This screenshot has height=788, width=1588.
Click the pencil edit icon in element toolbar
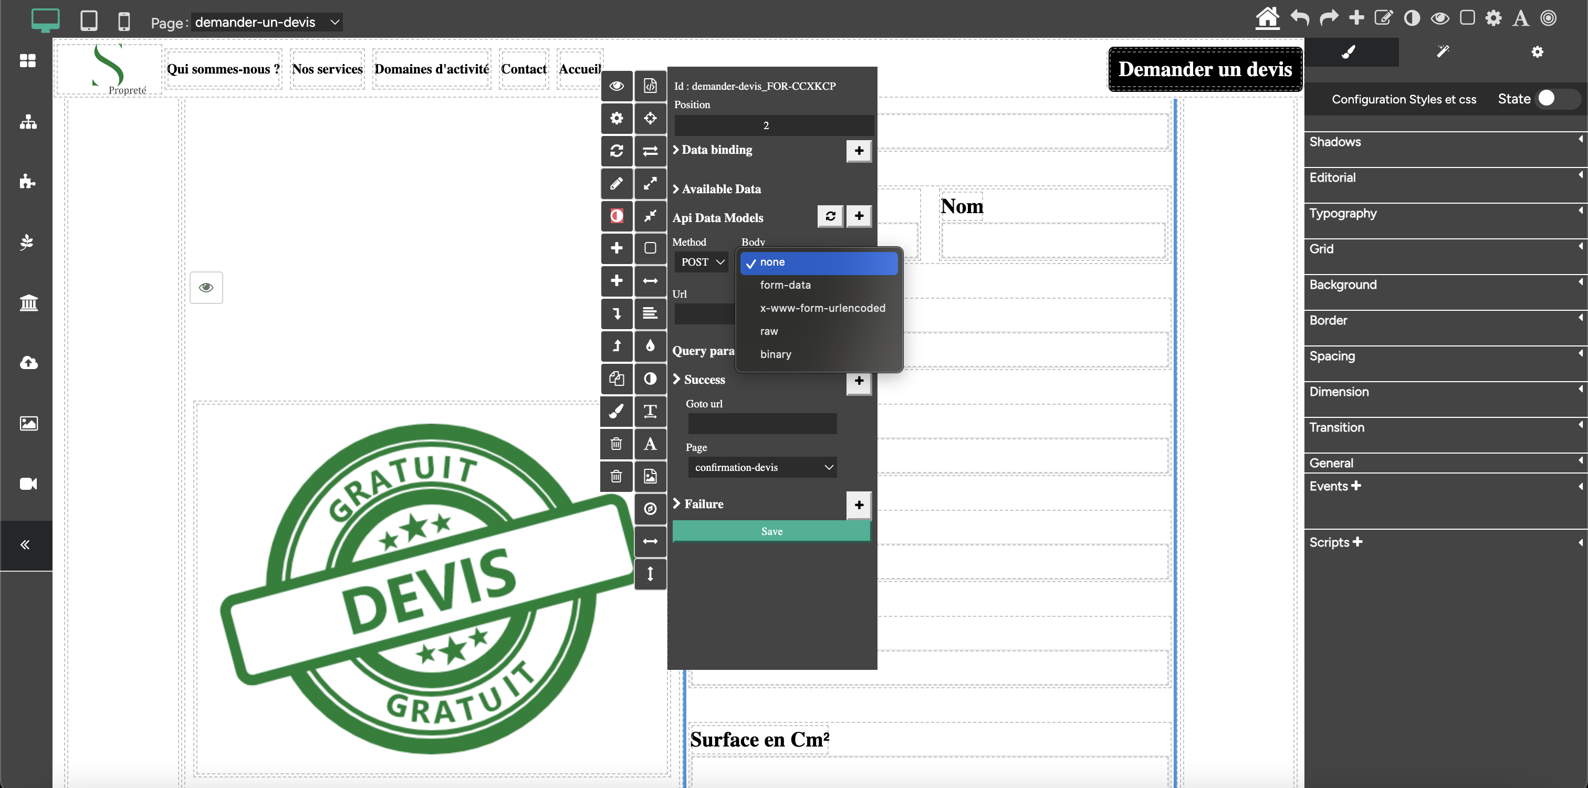[x=617, y=184]
